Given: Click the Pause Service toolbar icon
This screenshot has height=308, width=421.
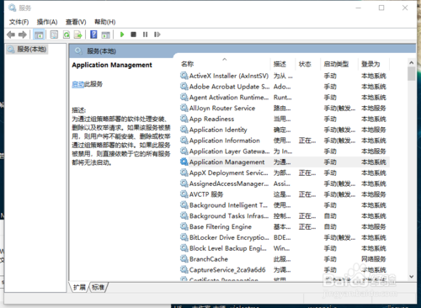Looking at the screenshot, I should [145, 35].
